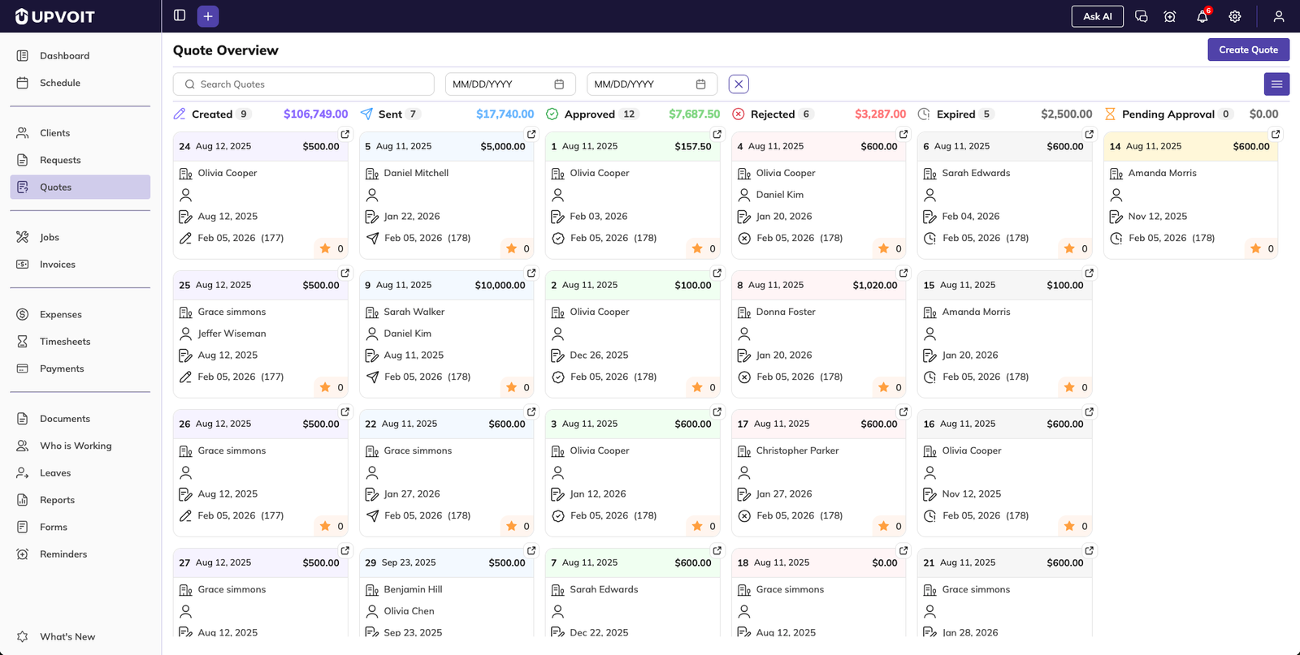
Task: Open Forms in sidebar
Action: [80, 527]
